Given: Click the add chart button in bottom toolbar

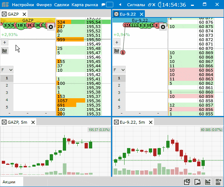Looking at the screenshot, I should click(208, 182).
